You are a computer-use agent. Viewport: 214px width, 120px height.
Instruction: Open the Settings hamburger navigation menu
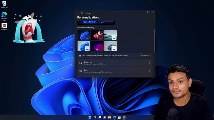pyautogui.click(x=82, y=13)
